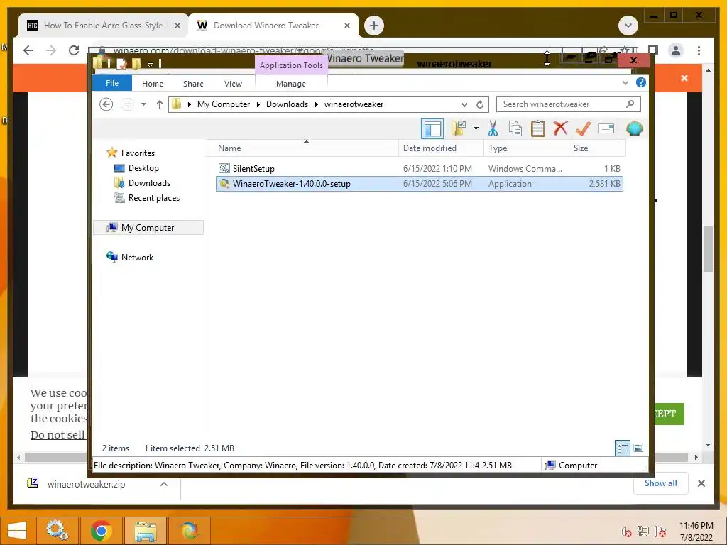Click the Classic Shell shell icon
The height and width of the screenshot is (545, 727).
point(634,128)
